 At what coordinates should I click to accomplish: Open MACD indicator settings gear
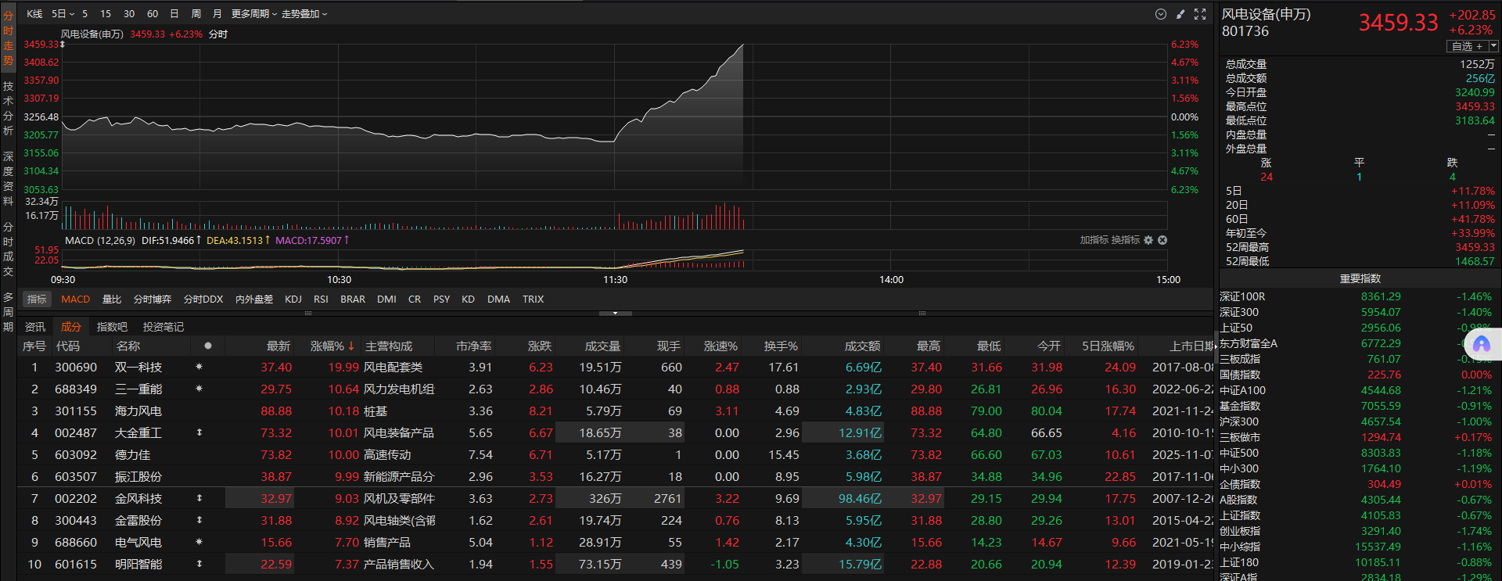1148,240
